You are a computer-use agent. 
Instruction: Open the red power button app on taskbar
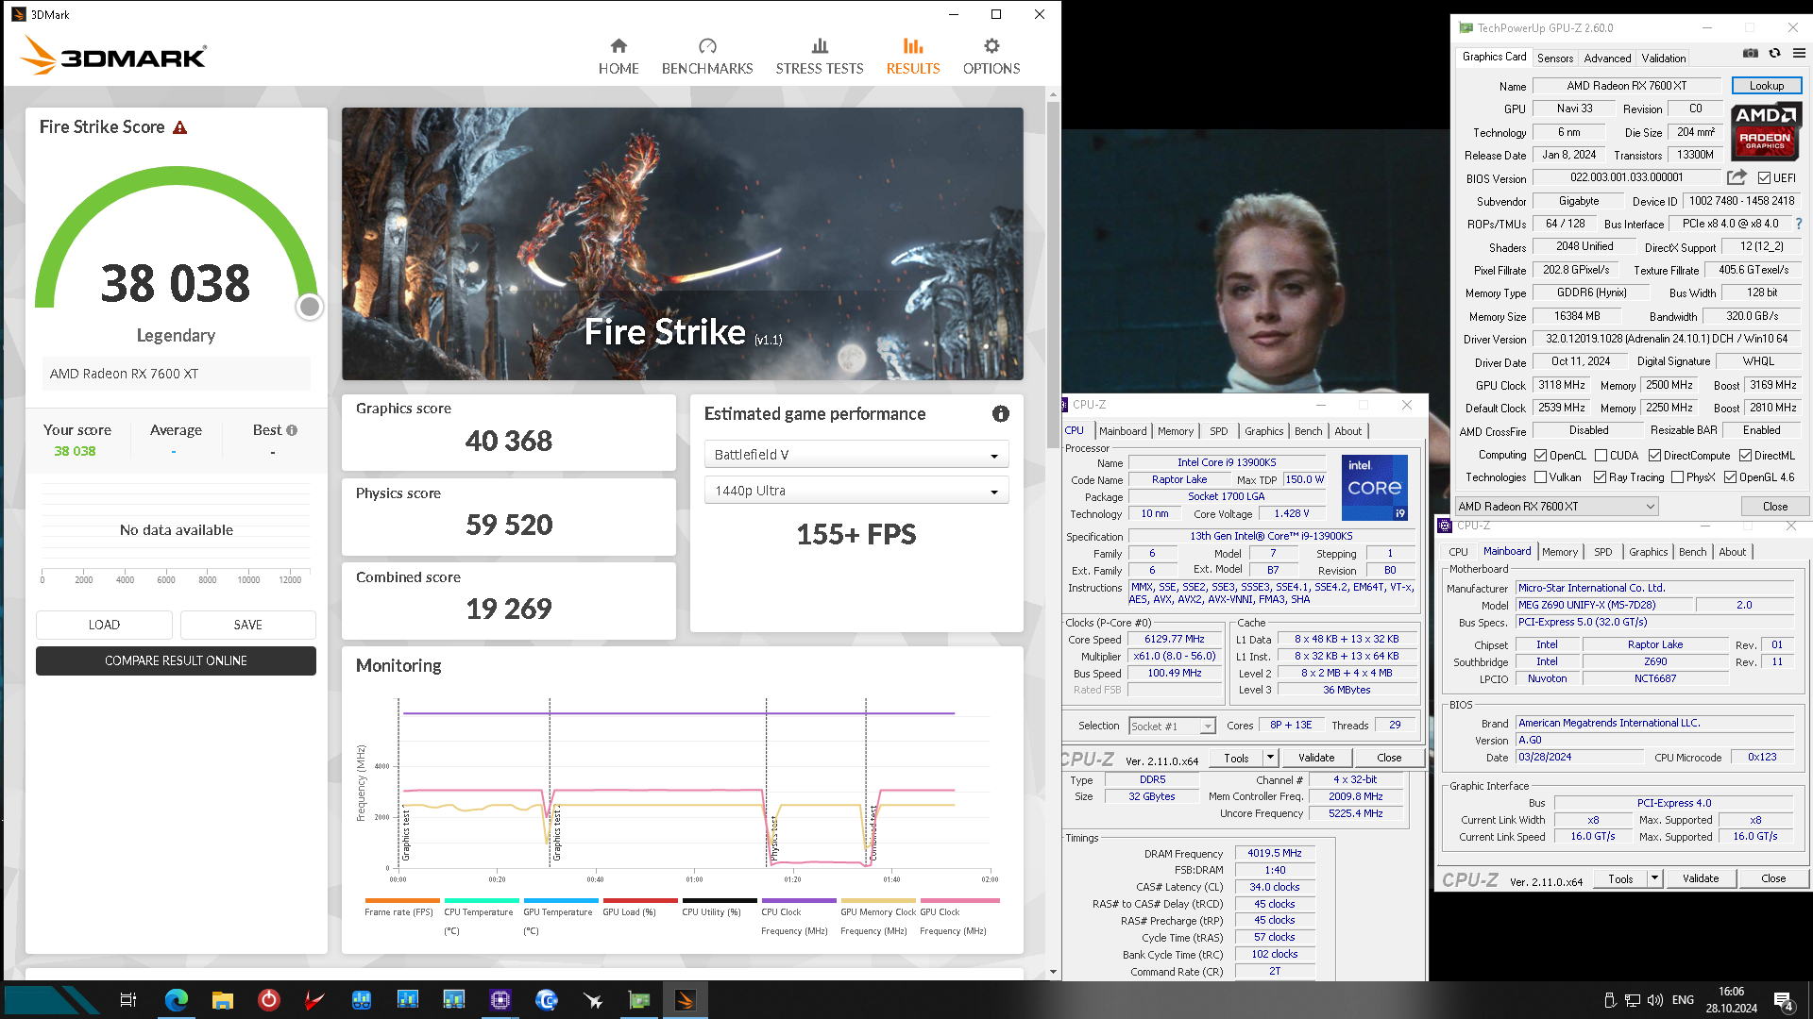(x=269, y=1000)
